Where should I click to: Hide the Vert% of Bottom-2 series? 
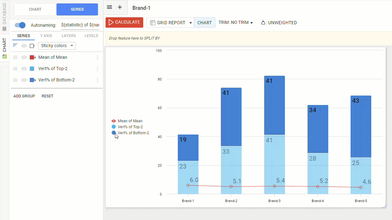pos(24,80)
